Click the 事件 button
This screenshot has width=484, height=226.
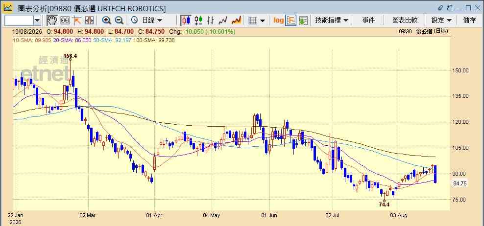point(368,21)
